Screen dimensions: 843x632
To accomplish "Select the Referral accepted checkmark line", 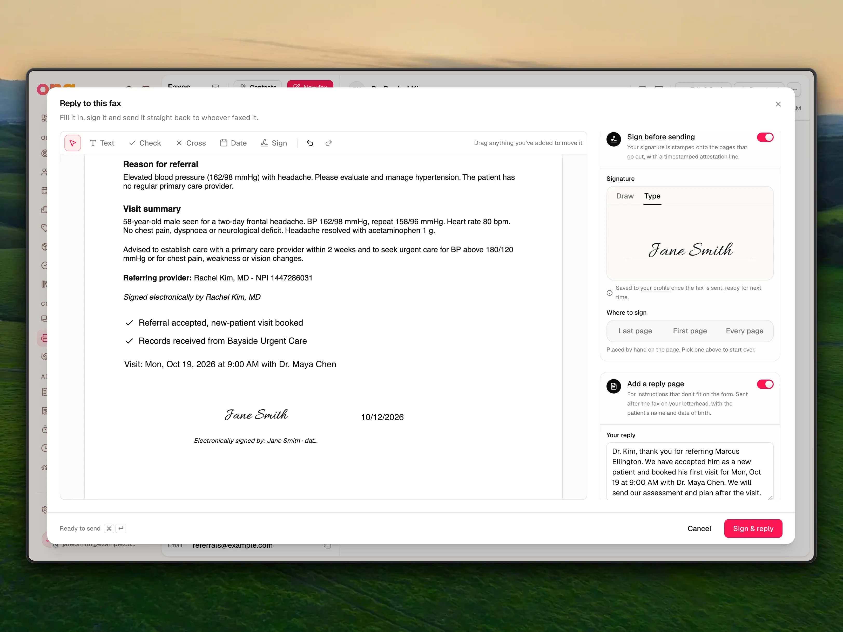I will (214, 323).
